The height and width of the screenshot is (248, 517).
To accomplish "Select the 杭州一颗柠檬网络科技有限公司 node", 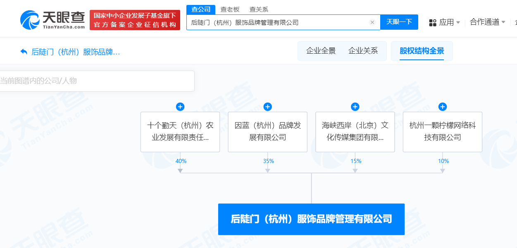I will click(x=443, y=132).
